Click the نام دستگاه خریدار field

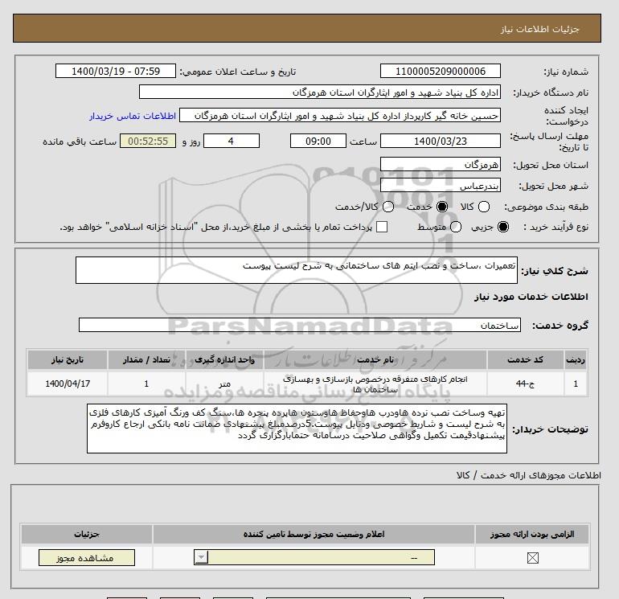pos(320,92)
